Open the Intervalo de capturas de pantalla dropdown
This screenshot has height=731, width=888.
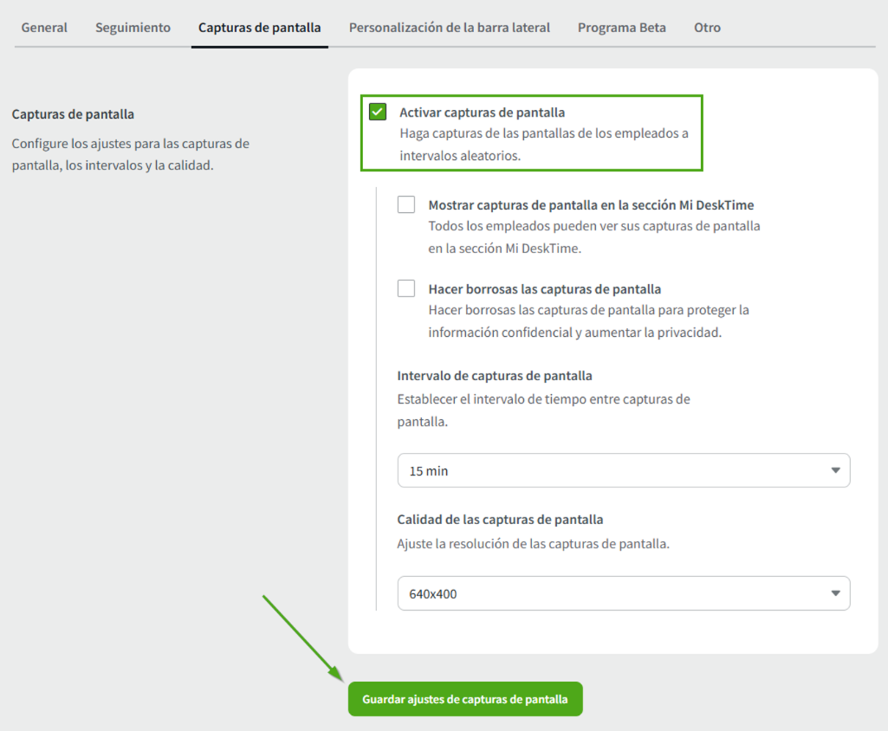coord(624,470)
